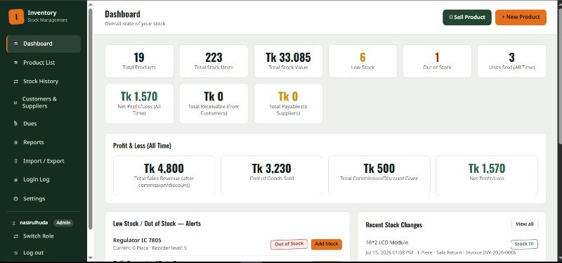Screen dimensions: 562x263
Task: Open the Dashboard menu item
Action: [x=44, y=44]
